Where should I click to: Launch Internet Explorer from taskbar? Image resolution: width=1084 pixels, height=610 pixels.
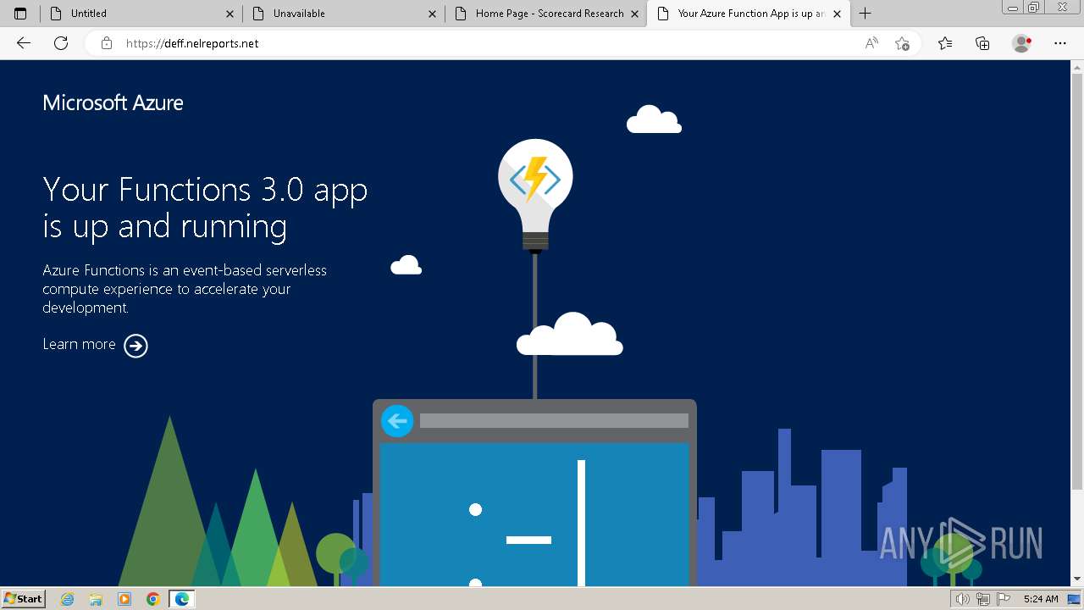point(68,599)
